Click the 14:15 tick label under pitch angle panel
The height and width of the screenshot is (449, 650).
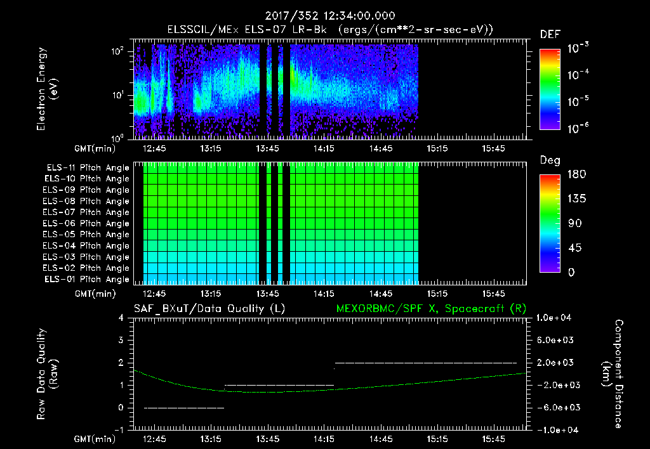[x=324, y=294]
